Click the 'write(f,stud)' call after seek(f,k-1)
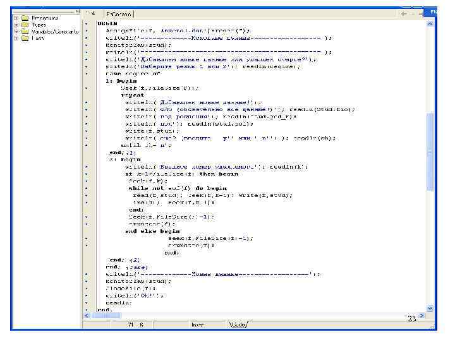The width and height of the screenshot is (455, 341). coord(265,195)
